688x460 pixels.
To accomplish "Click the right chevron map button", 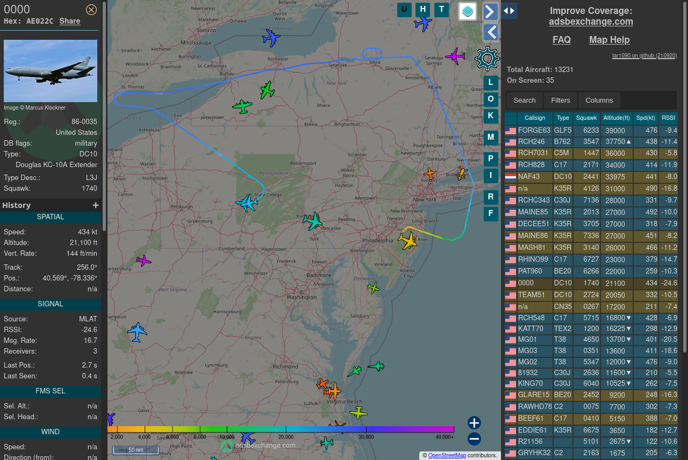I will pyautogui.click(x=490, y=11).
